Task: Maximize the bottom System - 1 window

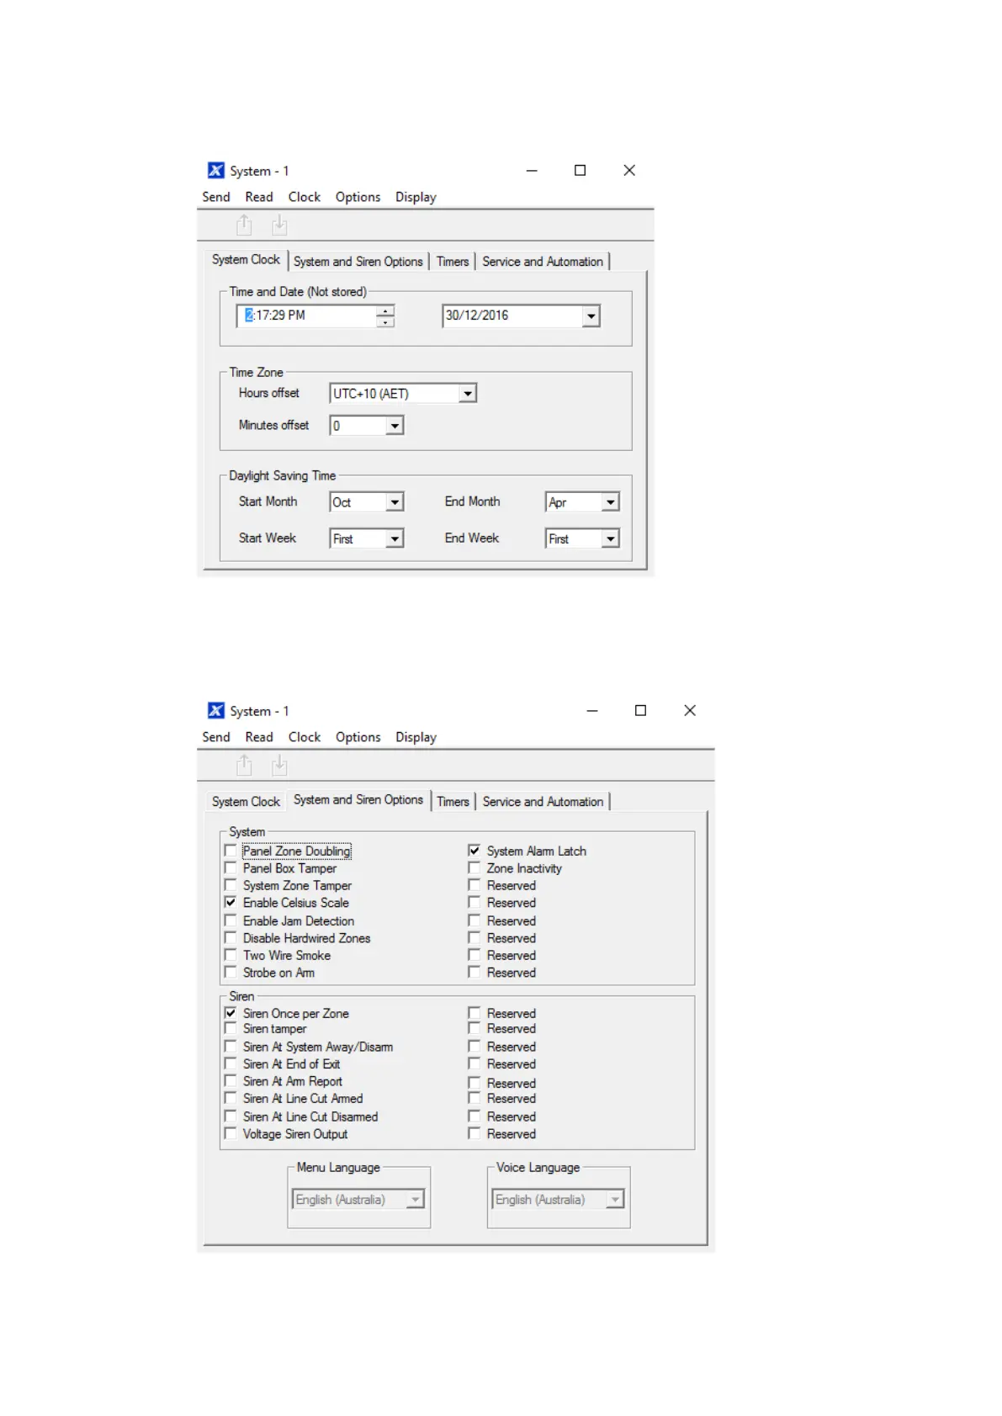Action: point(640,710)
